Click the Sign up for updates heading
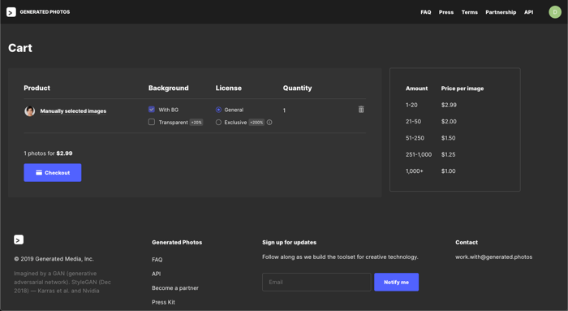Screen dimensions: 568x311 [290, 242]
